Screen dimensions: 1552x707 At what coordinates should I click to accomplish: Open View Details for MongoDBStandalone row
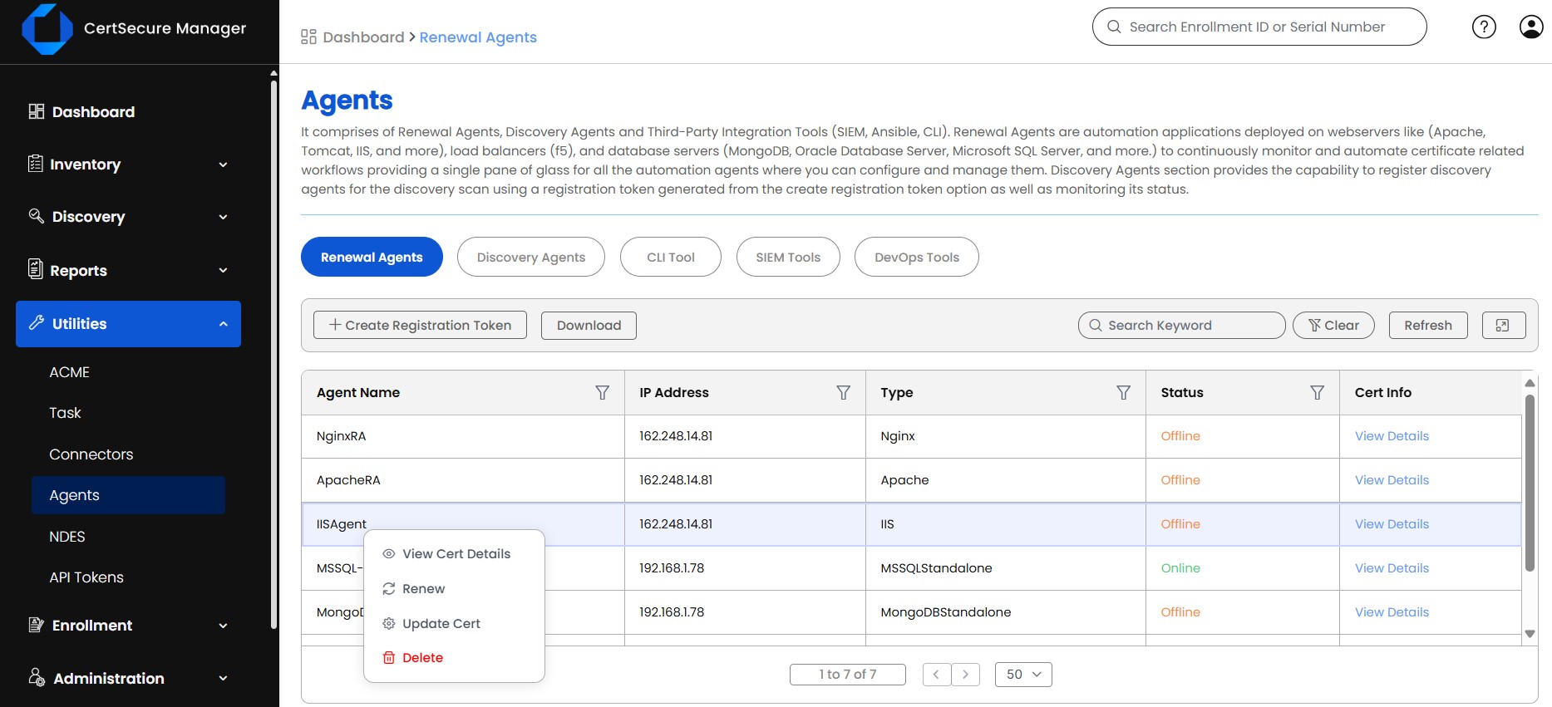click(1392, 612)
